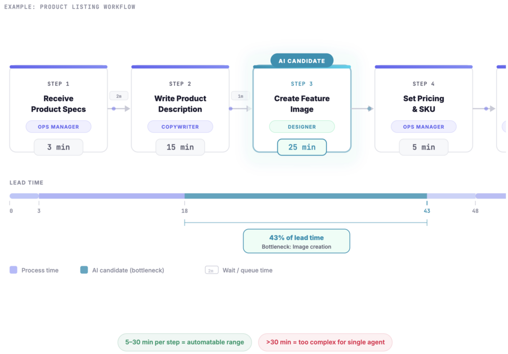Click the 5 min duration chip

click(423, 147)
